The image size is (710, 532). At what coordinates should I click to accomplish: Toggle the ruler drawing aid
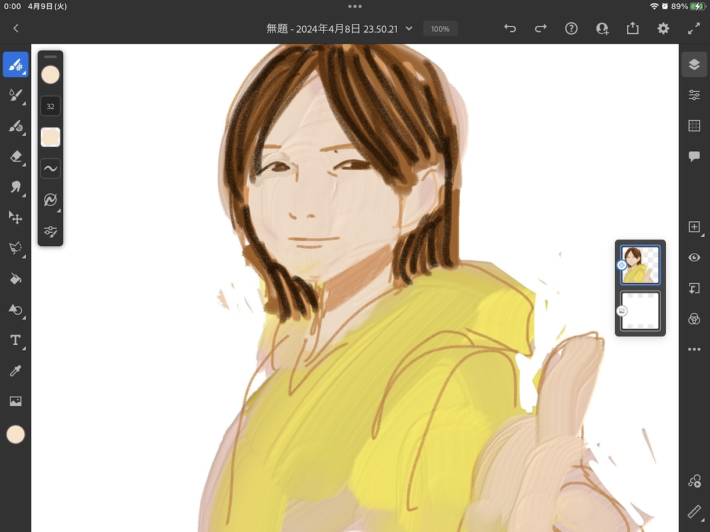click(x=694, y=512)
